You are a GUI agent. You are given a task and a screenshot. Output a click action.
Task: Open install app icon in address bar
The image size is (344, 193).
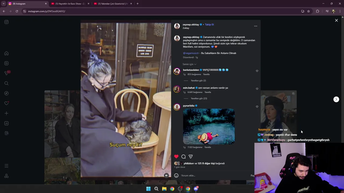pos(303,11)
